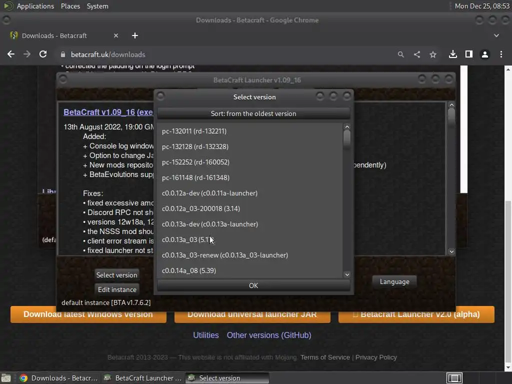Screen dimensions: 512x384
Task: Go back in Chrome browser
Action: pyautogui.click(x=11, y=54)
